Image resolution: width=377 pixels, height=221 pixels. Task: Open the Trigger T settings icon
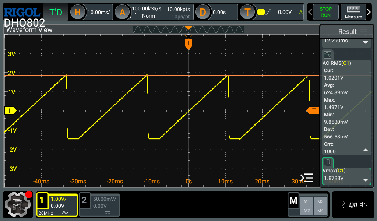pyautogui.click(x=247, y=12)
